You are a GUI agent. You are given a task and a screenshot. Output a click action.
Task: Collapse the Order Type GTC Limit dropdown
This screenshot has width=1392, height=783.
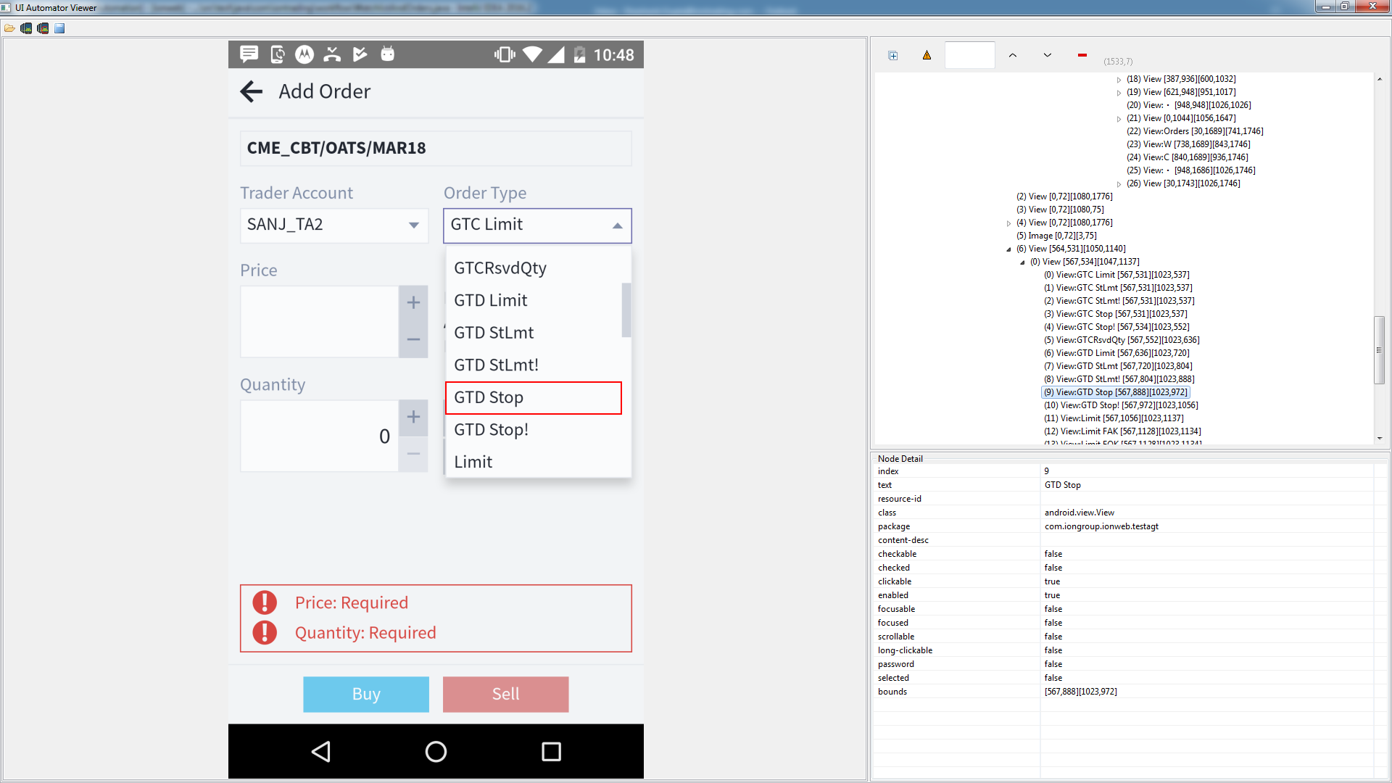[x=537, y=225]
